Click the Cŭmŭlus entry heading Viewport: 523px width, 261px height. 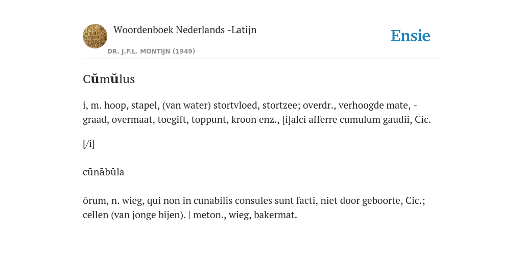(x=109, y=79)
